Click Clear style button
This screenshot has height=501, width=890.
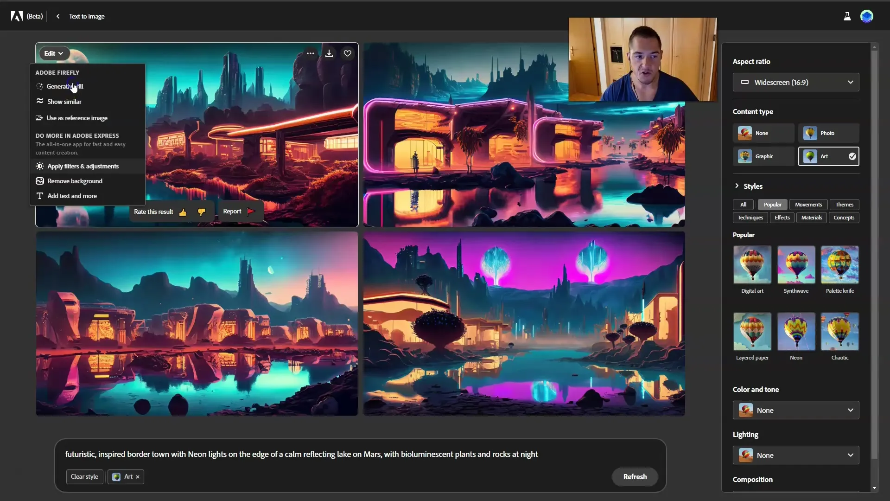(84, 476)
